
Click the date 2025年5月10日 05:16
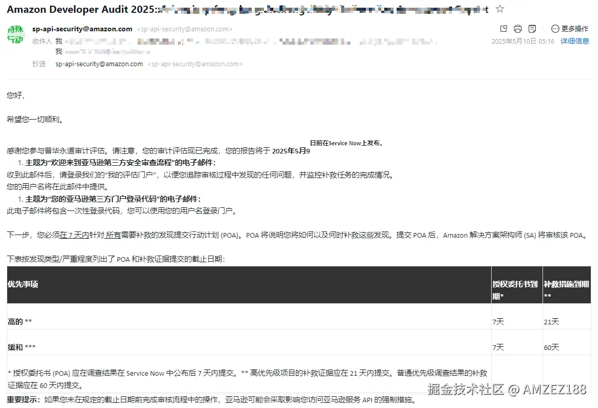(522, 41)
